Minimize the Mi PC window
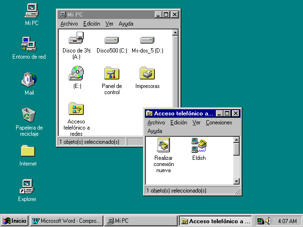The image size is (303, 227). (158, 15)
